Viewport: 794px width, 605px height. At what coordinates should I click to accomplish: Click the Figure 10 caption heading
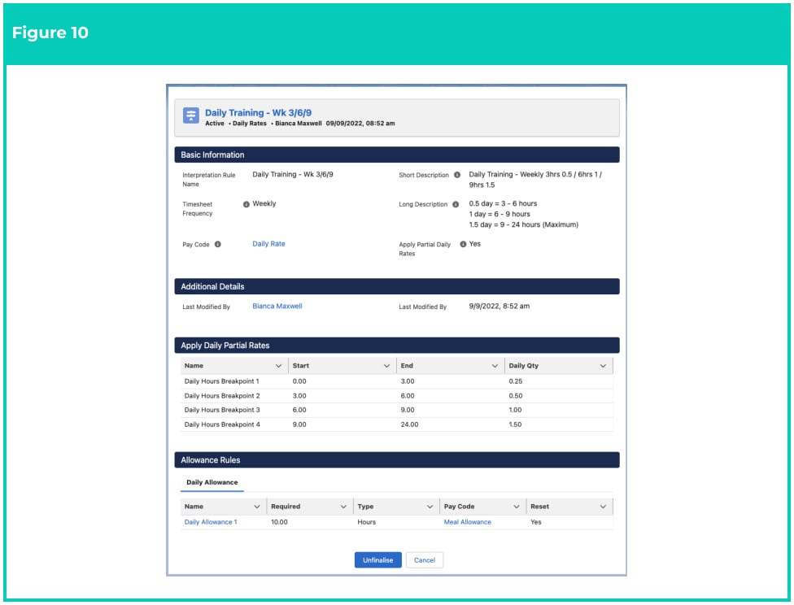(50, 33)
